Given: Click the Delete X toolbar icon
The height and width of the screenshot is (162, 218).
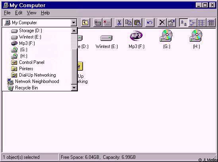Looking at the screenshot, I should coord(162,23).
